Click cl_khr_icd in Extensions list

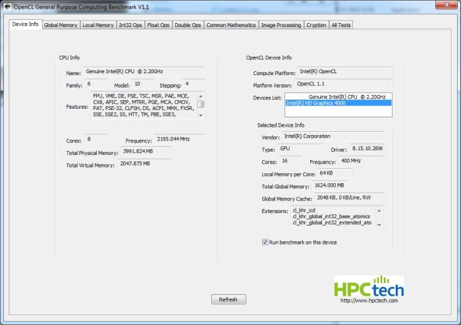tap(304, 210)
